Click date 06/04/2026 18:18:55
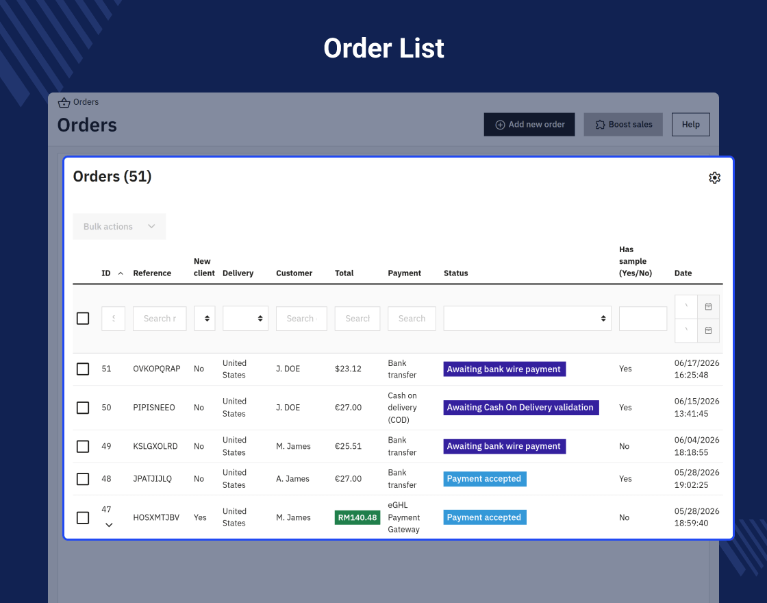 pos(696,446)
